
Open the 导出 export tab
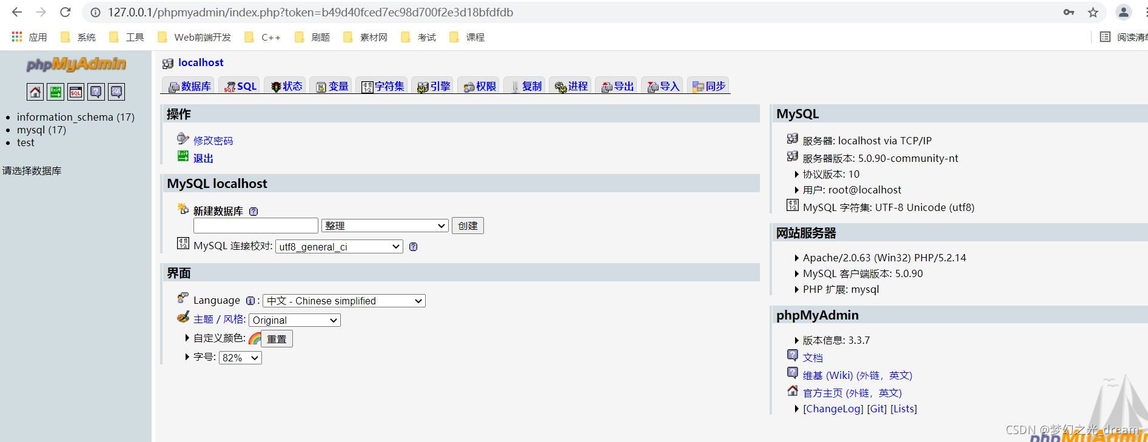pyautogui.click(x=617, y=86)
